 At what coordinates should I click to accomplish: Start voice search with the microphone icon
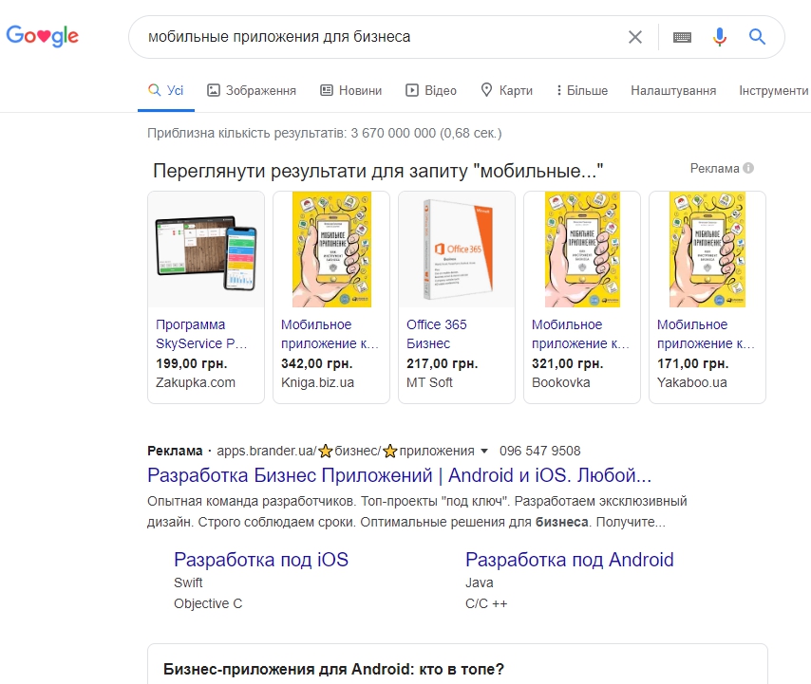click(x=720, y=37)
